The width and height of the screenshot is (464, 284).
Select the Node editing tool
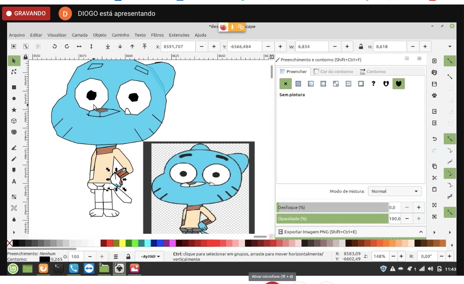click(14, 72)
